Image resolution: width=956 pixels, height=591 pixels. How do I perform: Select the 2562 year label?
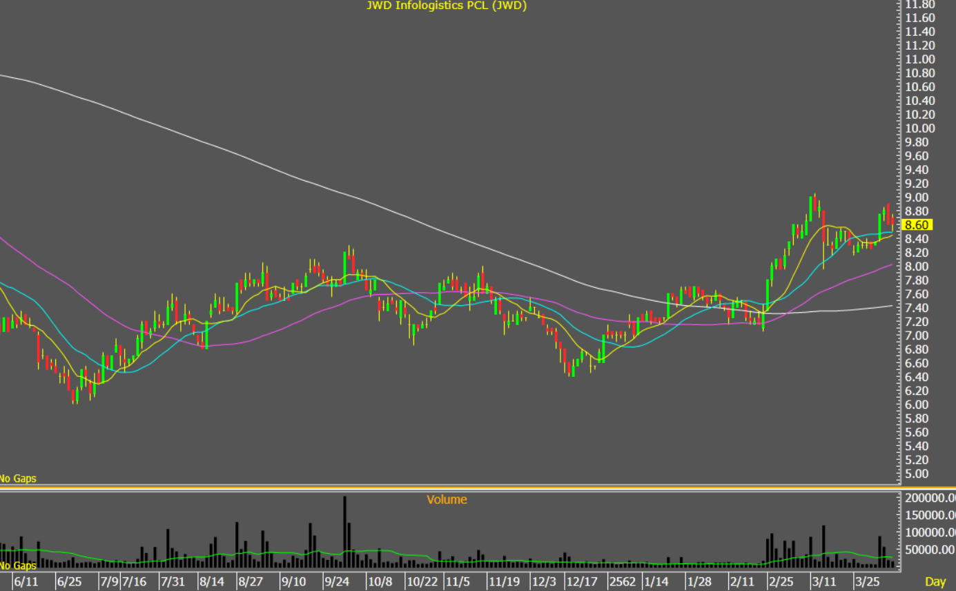pyautogui.click(x=622, y=581)
